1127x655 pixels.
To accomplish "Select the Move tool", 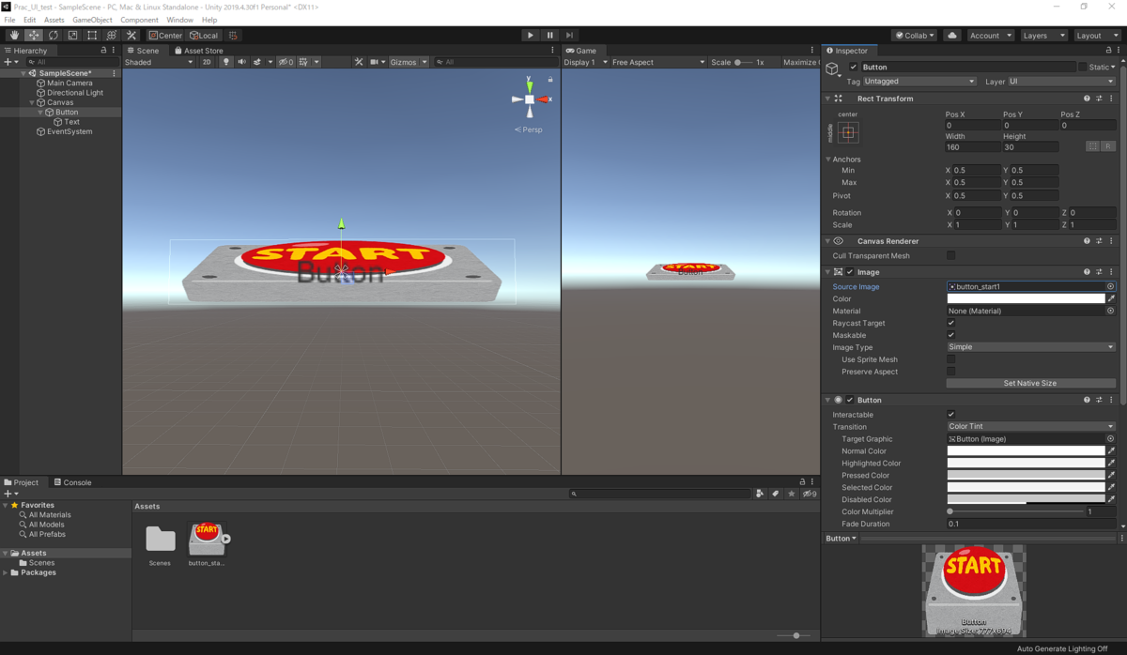I will 34,36.
